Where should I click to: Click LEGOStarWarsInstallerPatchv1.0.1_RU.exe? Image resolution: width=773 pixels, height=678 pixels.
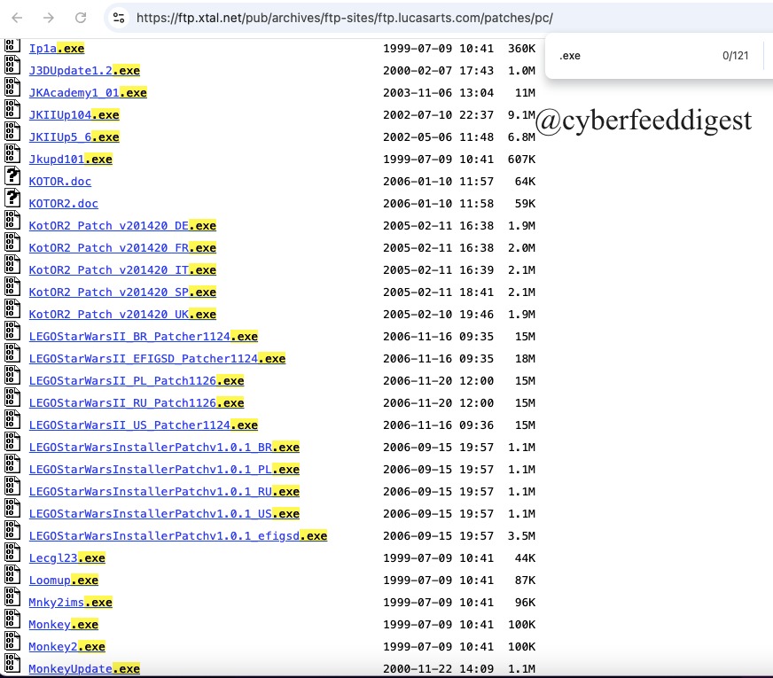click(164, 492)
